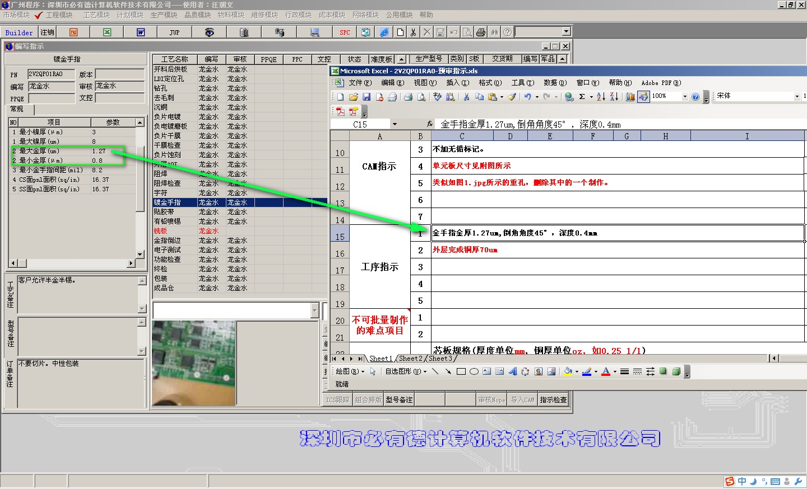Screen dimensions: 807x490
Task: Open the AutoSum dropdown arrow
Action: pyautogui.click(x=591, y=97)
